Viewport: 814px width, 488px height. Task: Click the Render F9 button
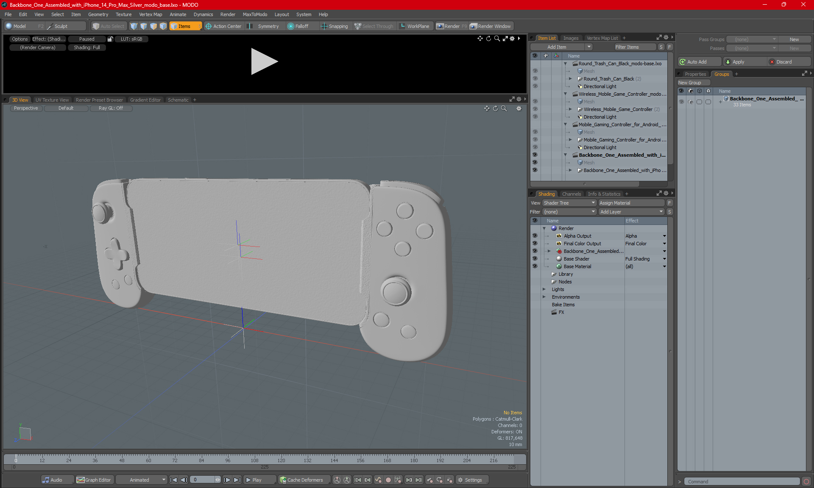pos(452,26)
